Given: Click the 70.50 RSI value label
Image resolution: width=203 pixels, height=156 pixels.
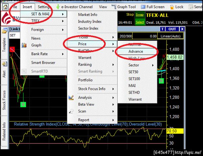Looking at the screenshot, I should pyautogui.click(x=175, y=131).
